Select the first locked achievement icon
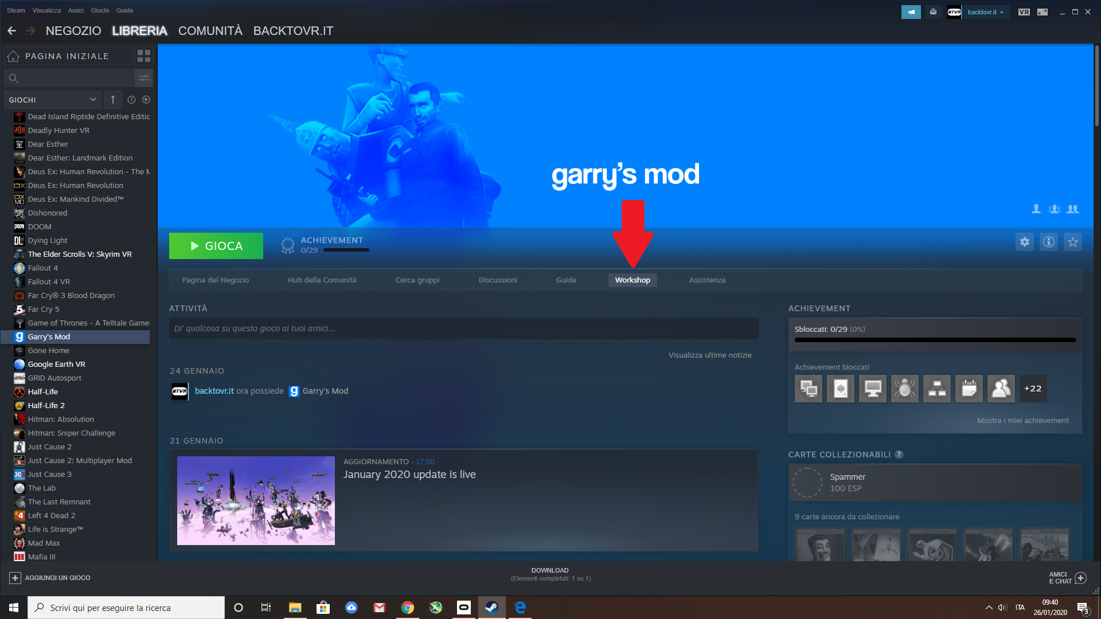1101x619 pixels. pos(809,389)
